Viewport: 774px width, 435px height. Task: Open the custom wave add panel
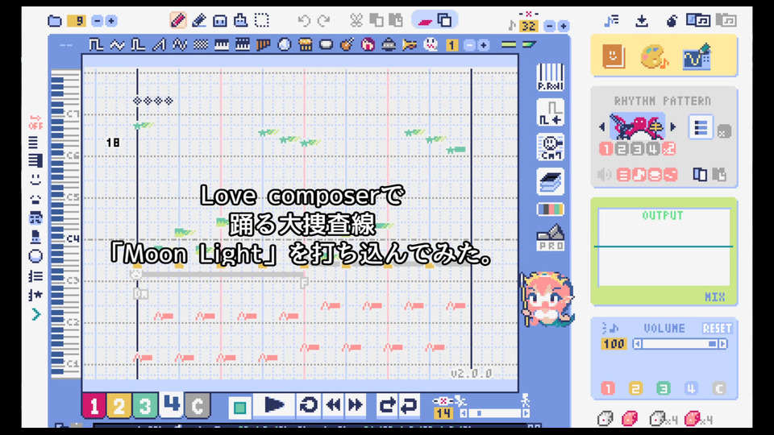click(x=551, y=113)
